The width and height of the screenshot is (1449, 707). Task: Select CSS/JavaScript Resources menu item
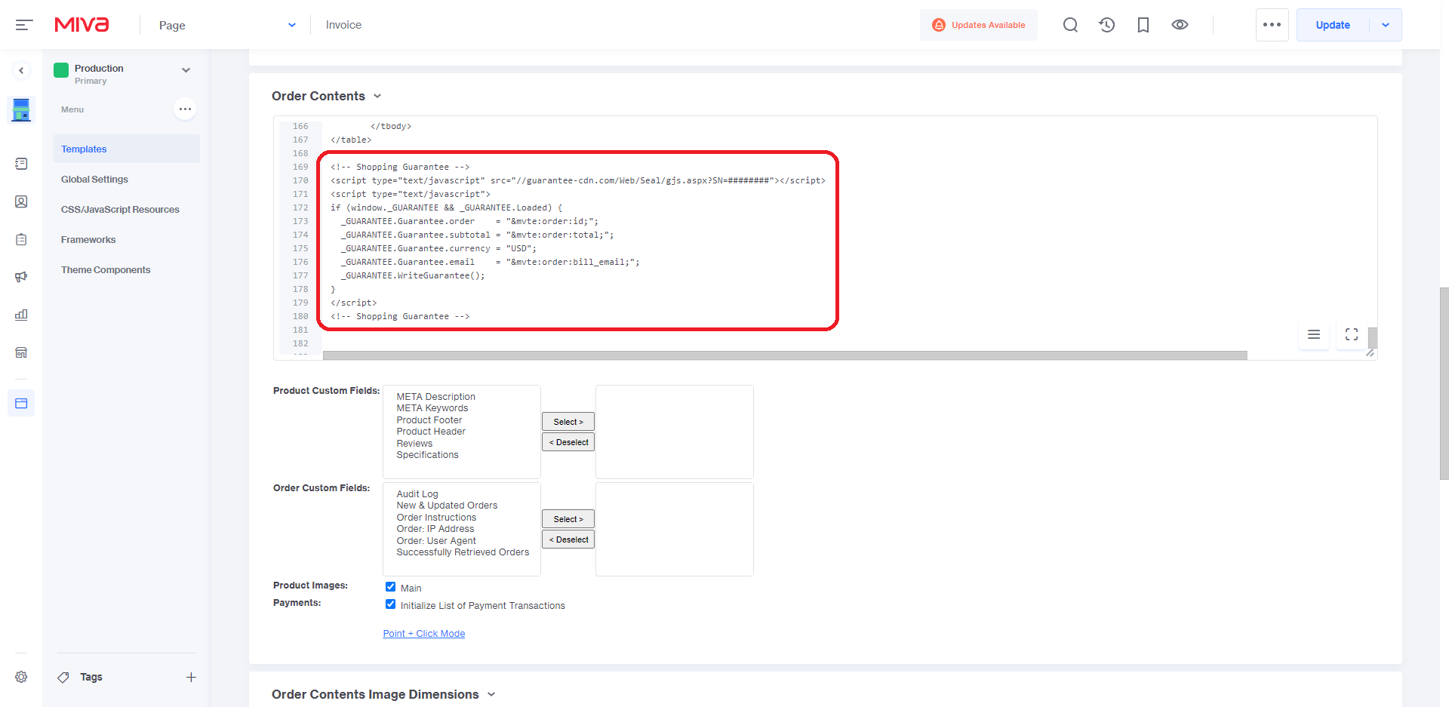point(120,210)
